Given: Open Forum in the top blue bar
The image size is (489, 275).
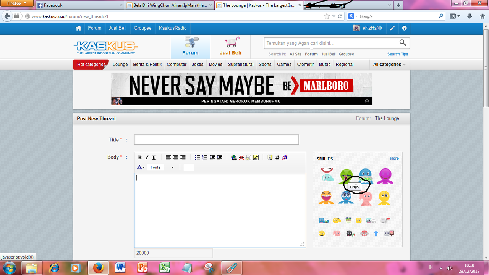Looking at the screenshot, I should point(95,28).
